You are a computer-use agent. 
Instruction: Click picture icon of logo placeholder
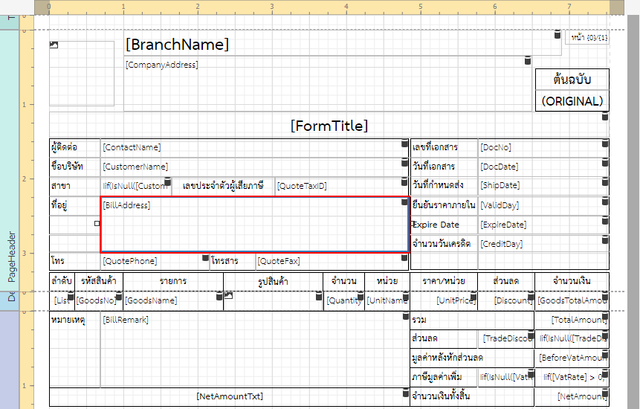click(54, 45)
